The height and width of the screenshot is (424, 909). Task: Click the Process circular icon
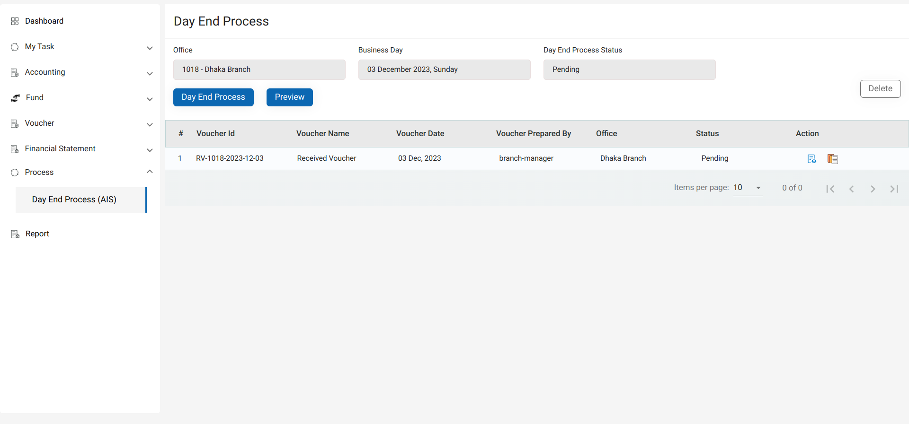coord(15,173)
